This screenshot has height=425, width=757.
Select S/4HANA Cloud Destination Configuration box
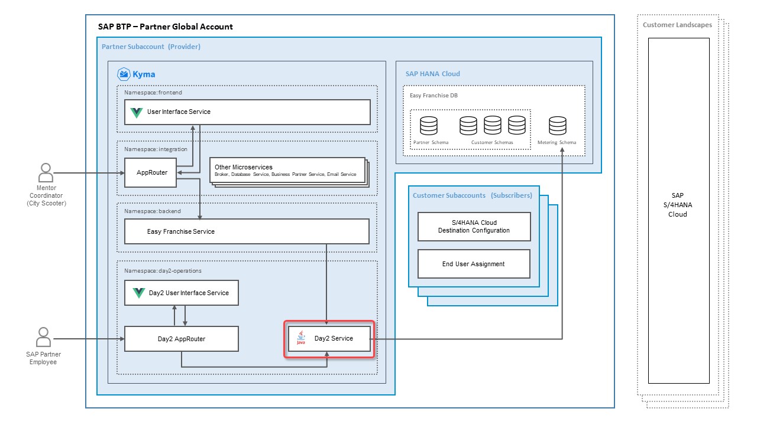474,227
